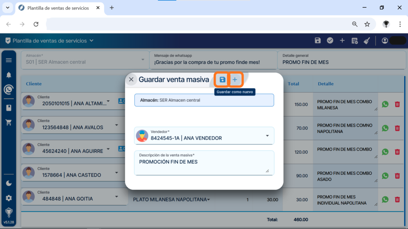Expand client dropdown for ANA CASTEDO
Screen dimensions: 408x229
116,173
